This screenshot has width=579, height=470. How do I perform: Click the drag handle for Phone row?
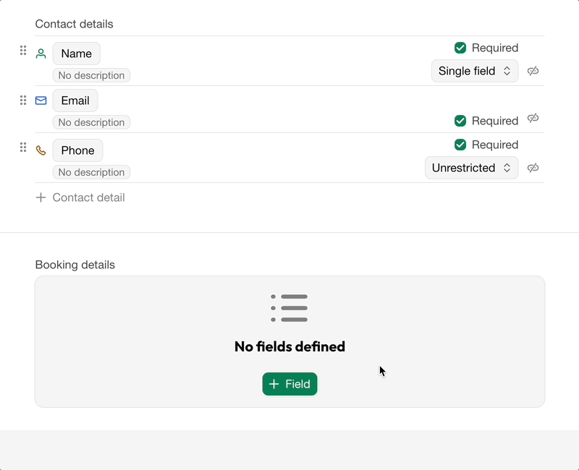click(x=23, y=148)
